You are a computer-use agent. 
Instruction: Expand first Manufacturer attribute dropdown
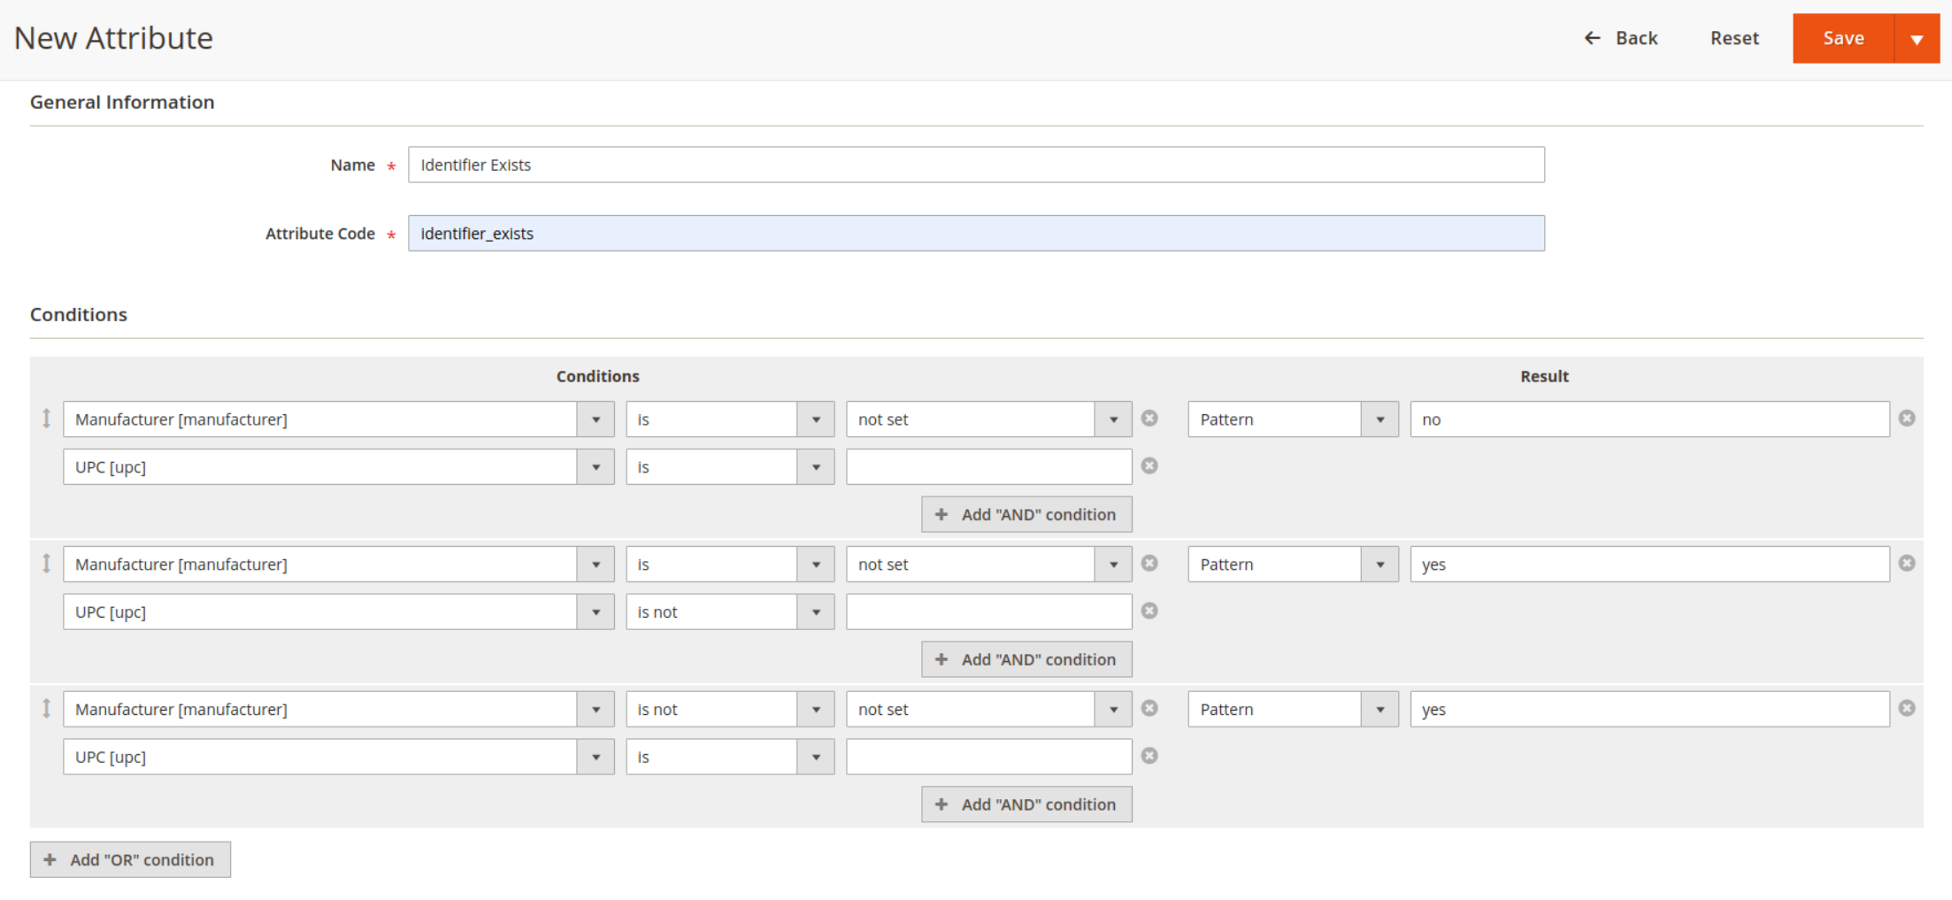coord(596,419)
